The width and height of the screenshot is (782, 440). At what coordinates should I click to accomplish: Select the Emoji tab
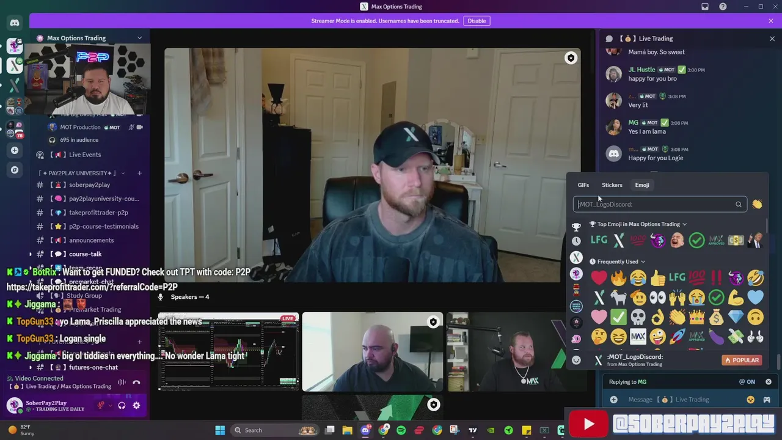[x=642, y=185]
